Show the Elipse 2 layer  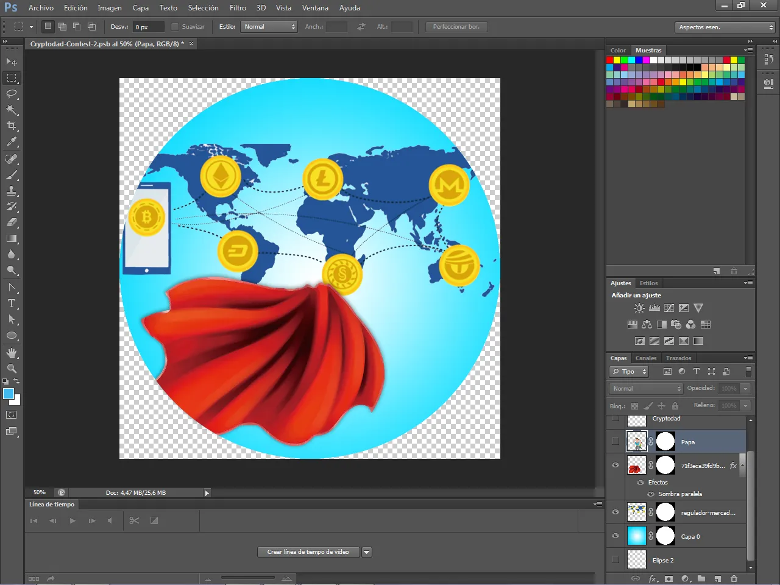615,559
